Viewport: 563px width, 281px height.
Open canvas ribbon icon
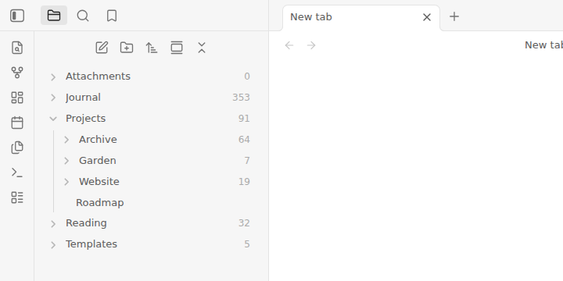pyautogui.click(x=17, y=98)
